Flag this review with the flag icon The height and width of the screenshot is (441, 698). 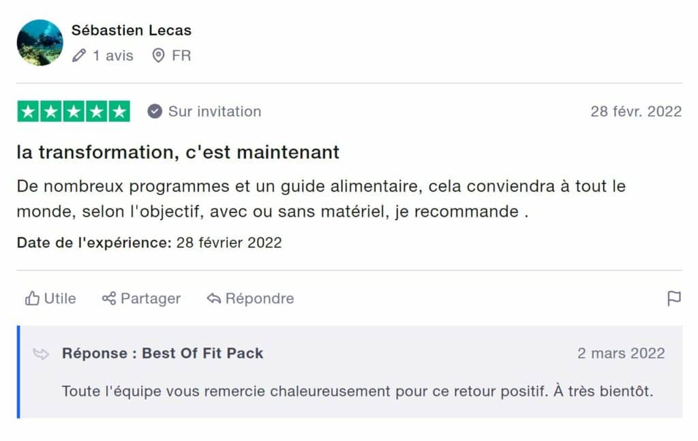click(673, 299)
